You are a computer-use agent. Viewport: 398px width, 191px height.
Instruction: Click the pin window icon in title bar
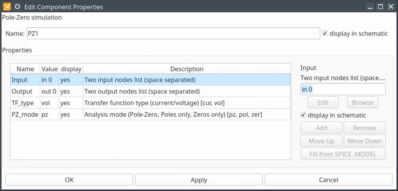[17, 6]
